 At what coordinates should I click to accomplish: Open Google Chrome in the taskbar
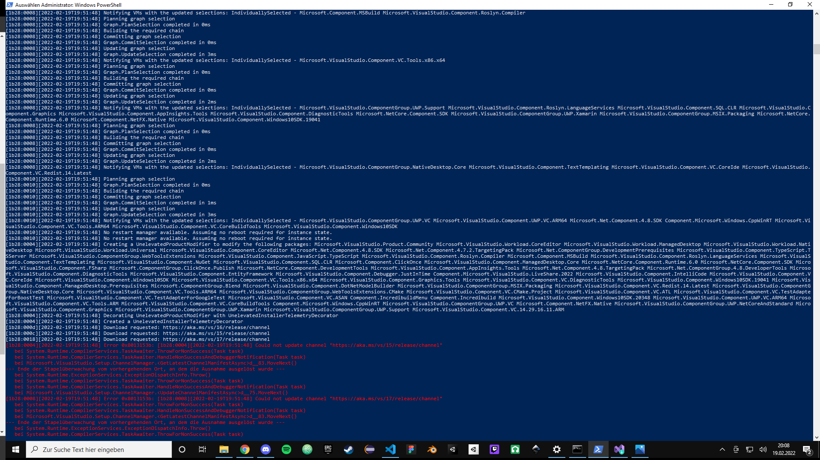[x=245, y=449]
